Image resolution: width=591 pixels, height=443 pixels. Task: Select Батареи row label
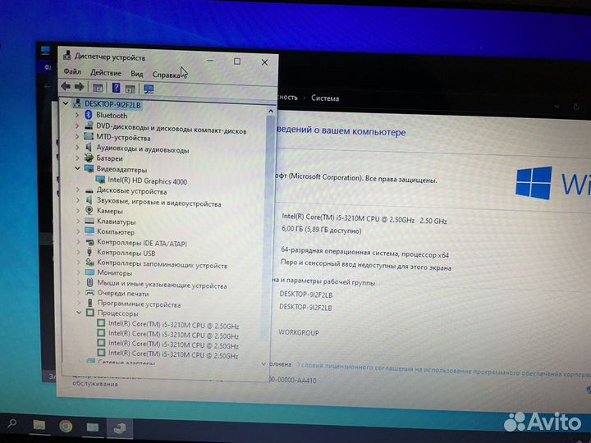coord(110,158)
